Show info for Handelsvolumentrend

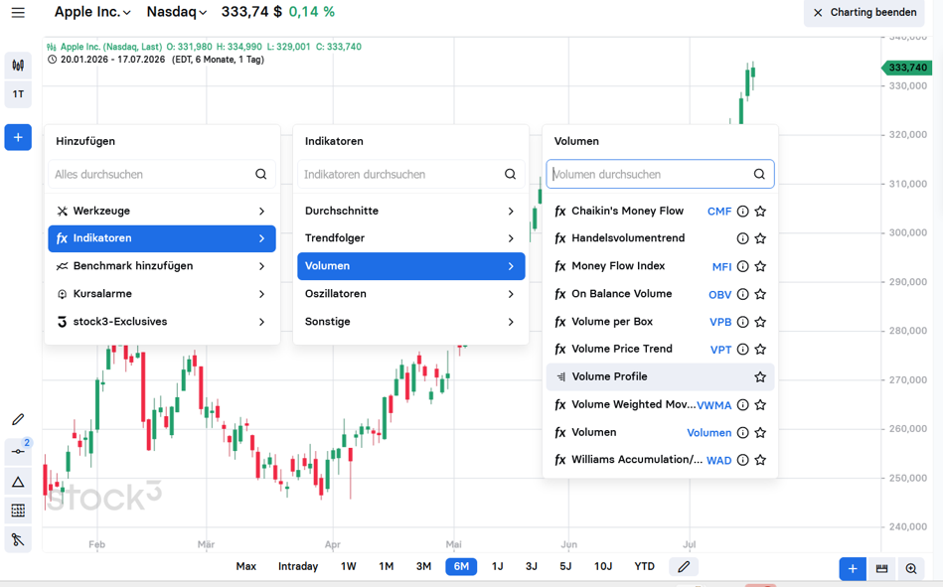pyautogui.click(x=742, y=238)
